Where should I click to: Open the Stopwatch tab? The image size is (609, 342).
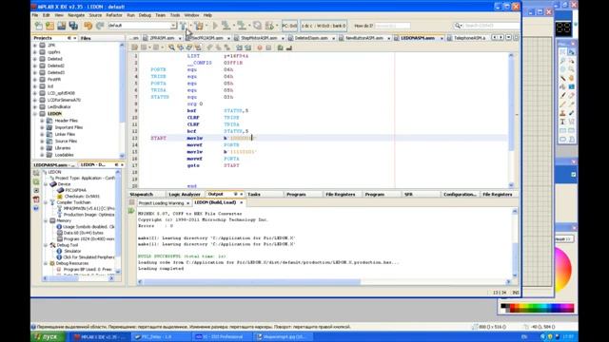click(x=142, y=194)
